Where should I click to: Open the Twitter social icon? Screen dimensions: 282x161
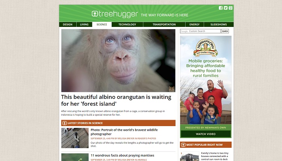coord(226,8)
